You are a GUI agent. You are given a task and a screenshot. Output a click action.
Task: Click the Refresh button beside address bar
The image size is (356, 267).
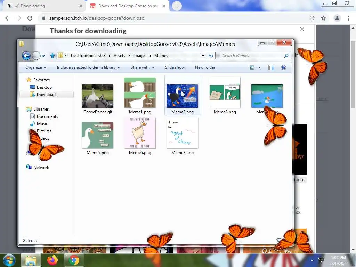[x=211, y=56]
